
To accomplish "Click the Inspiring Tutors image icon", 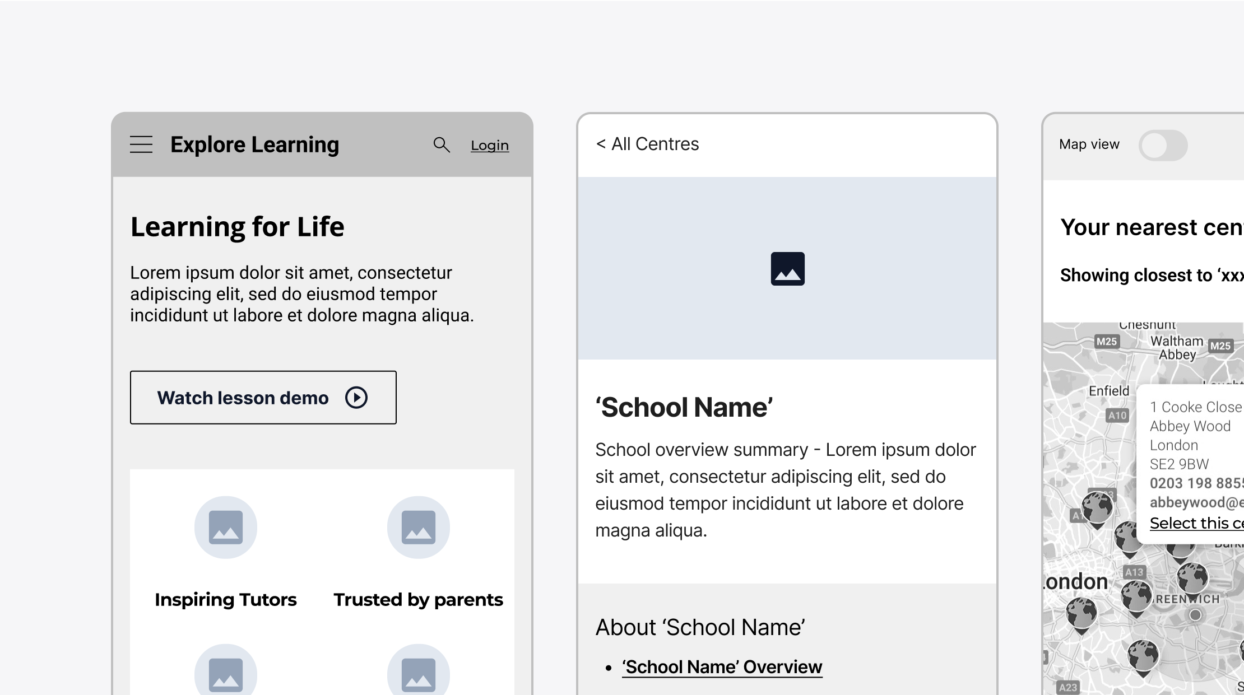I will 226,527.
